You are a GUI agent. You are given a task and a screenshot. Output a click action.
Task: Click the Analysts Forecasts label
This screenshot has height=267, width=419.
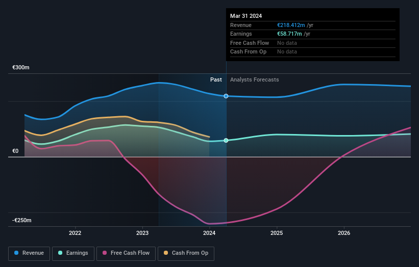(254, 80)
